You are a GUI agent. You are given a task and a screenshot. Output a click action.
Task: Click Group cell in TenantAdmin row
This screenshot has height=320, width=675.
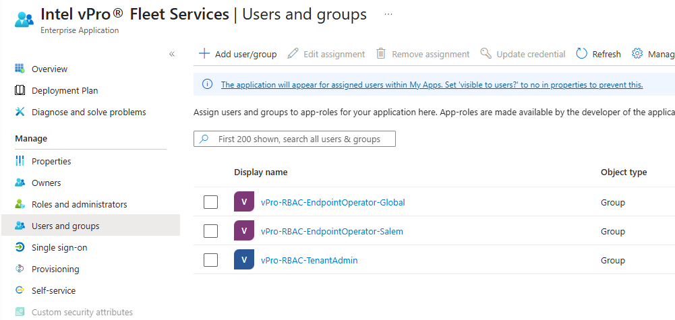pos(613,260)
